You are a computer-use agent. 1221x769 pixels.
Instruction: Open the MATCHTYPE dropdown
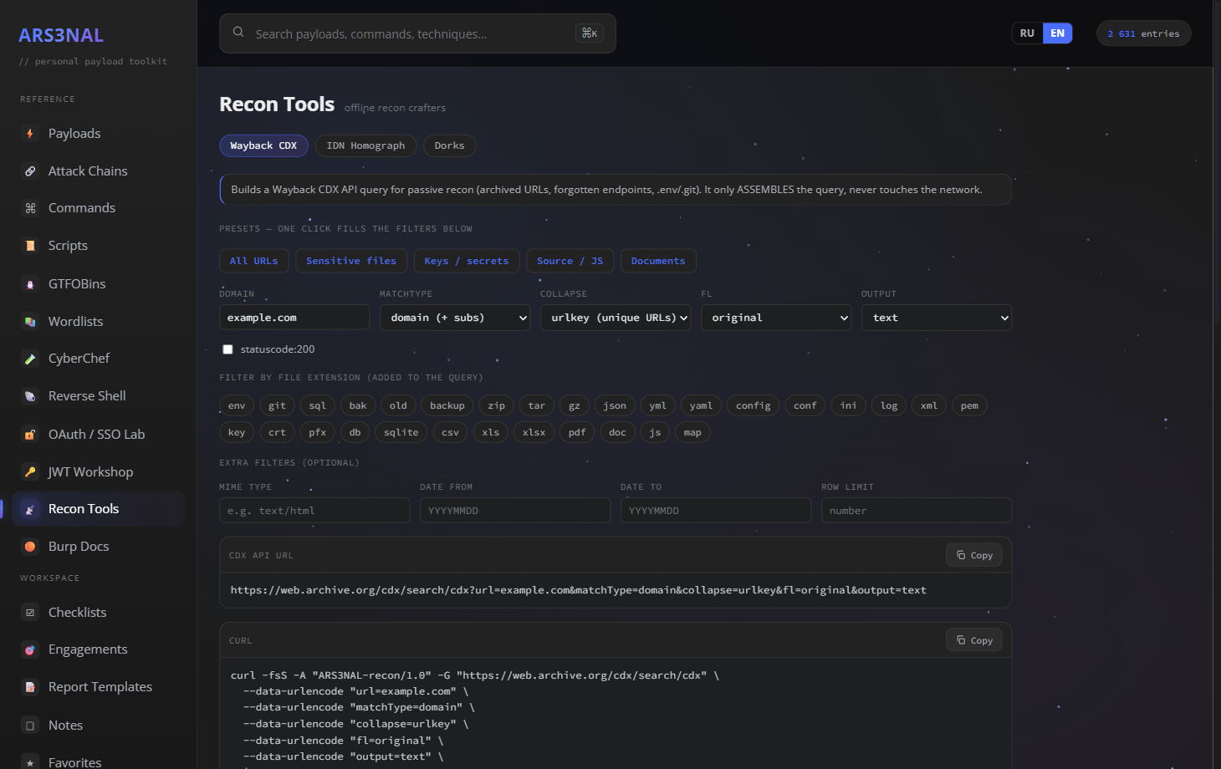point(455,318)
